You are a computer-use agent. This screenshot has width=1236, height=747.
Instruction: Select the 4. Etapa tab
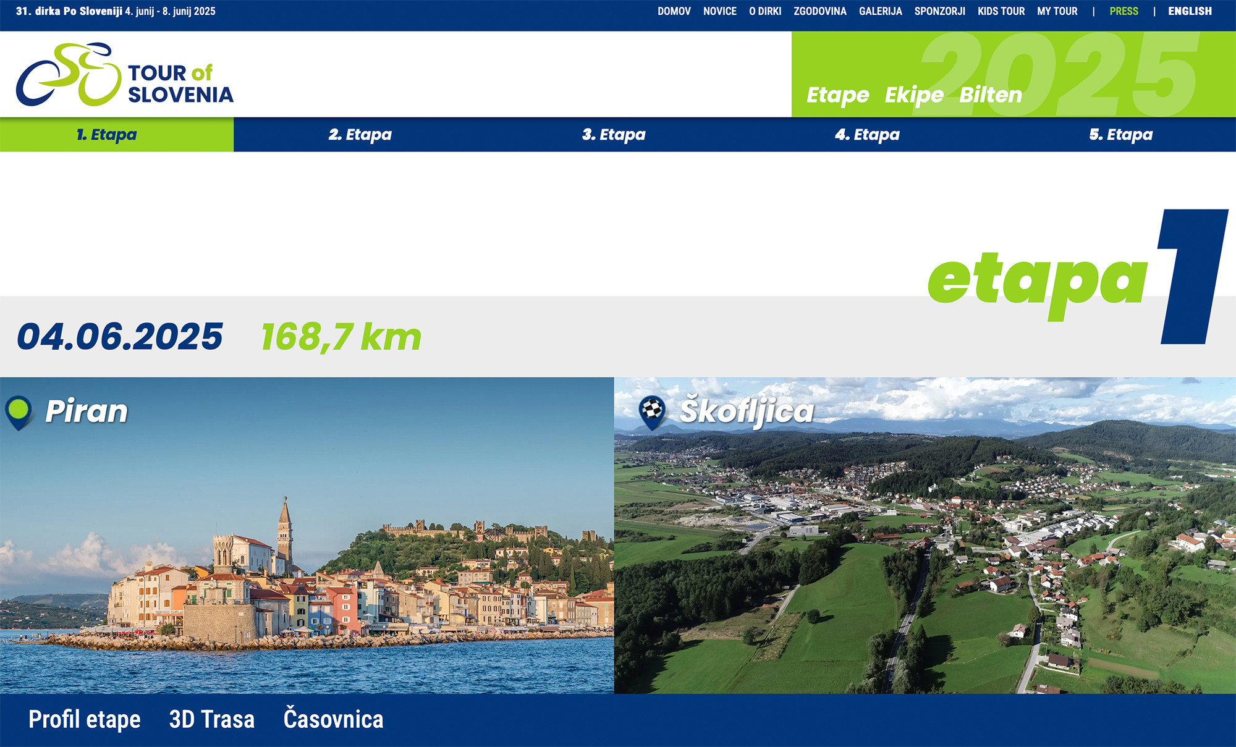coord(867,135)
